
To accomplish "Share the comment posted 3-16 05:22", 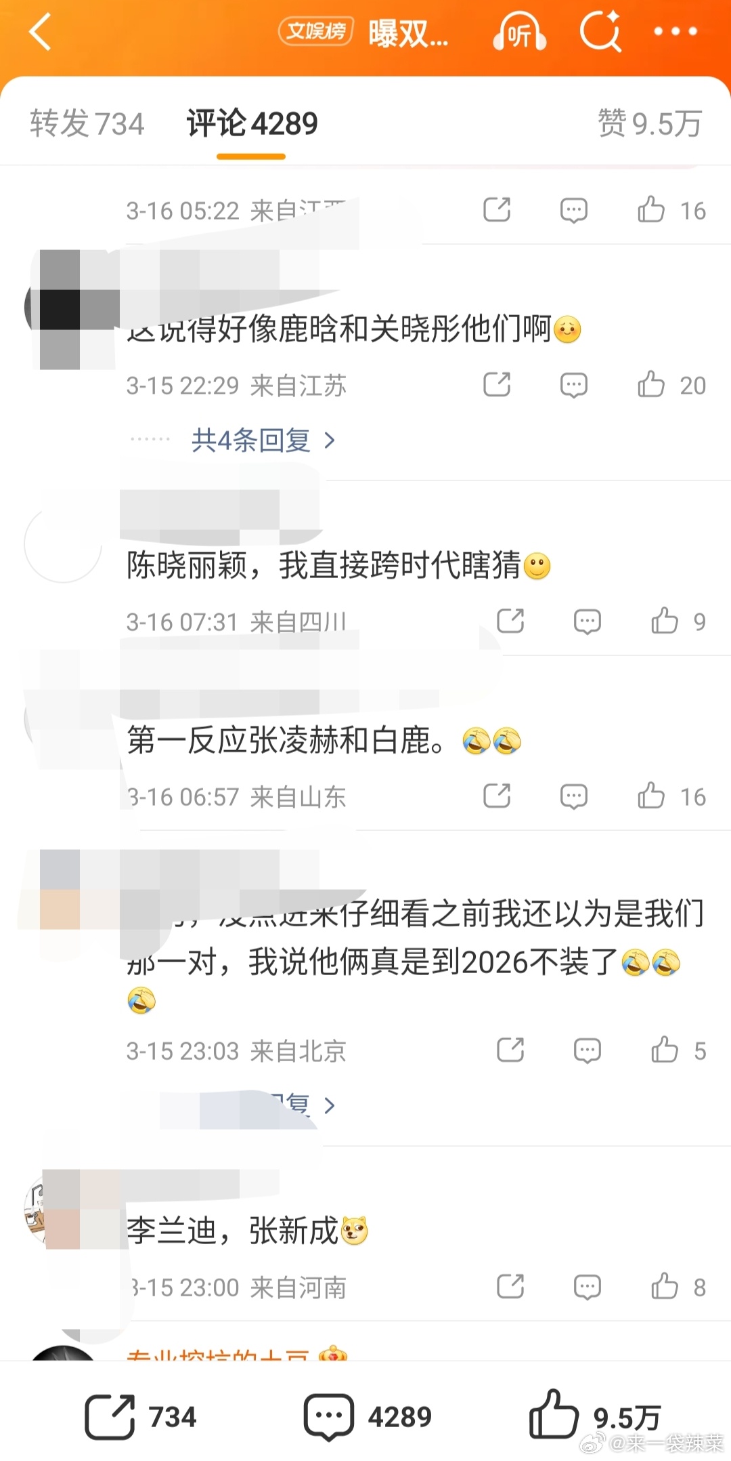I will tap(497, 210).
